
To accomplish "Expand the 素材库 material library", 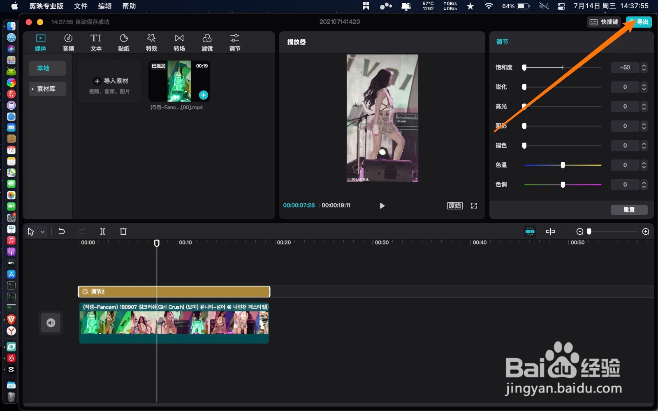I will tap(47, 89).
